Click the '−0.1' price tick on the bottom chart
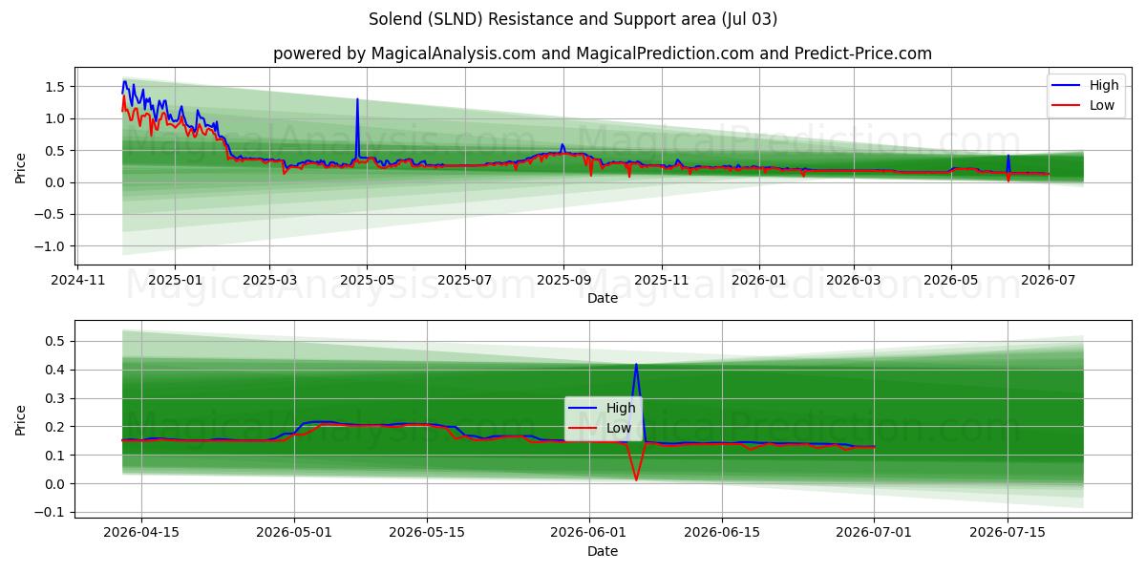This screenshot has height=573, width=1146. click(50, 513)
